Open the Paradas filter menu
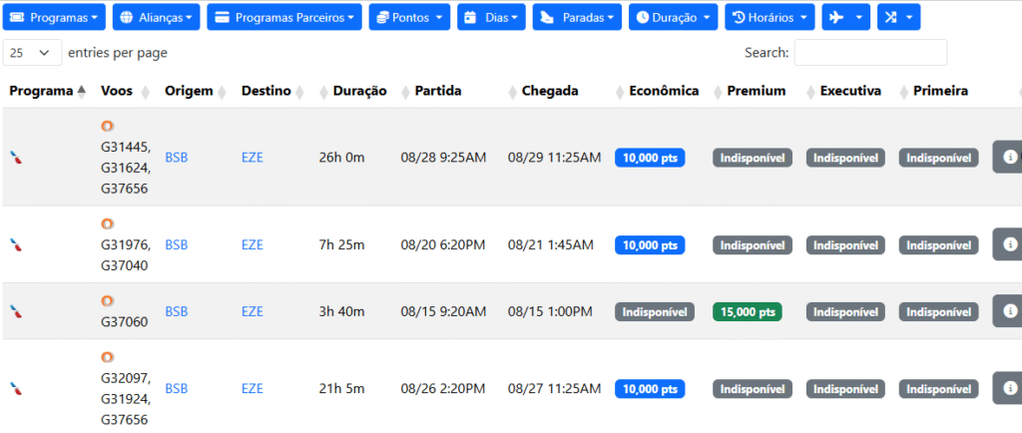Screen dimensions: 1022x433 tap(577, 17)
